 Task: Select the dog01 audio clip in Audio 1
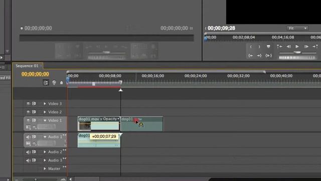(99, 140)
